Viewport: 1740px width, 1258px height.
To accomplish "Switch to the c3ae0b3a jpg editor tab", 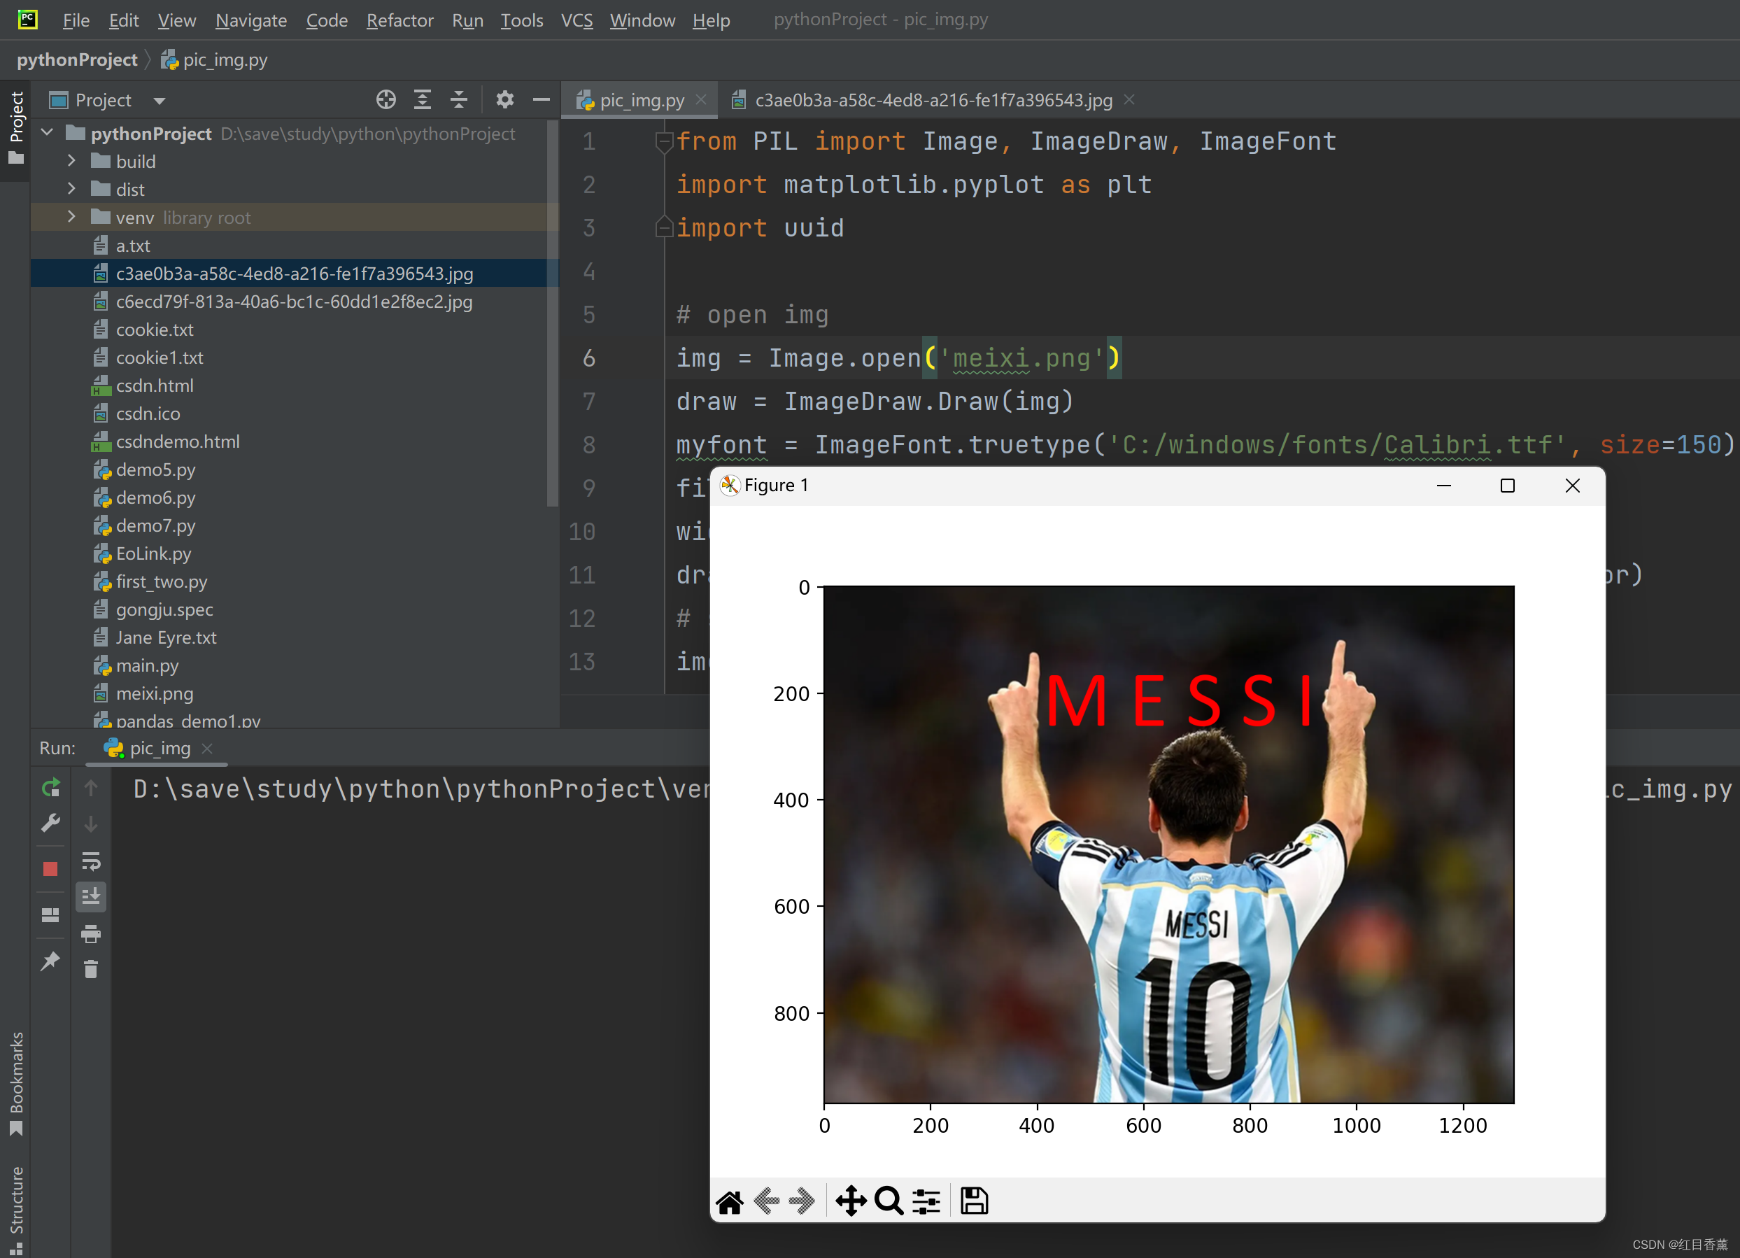I will (932, 101).
